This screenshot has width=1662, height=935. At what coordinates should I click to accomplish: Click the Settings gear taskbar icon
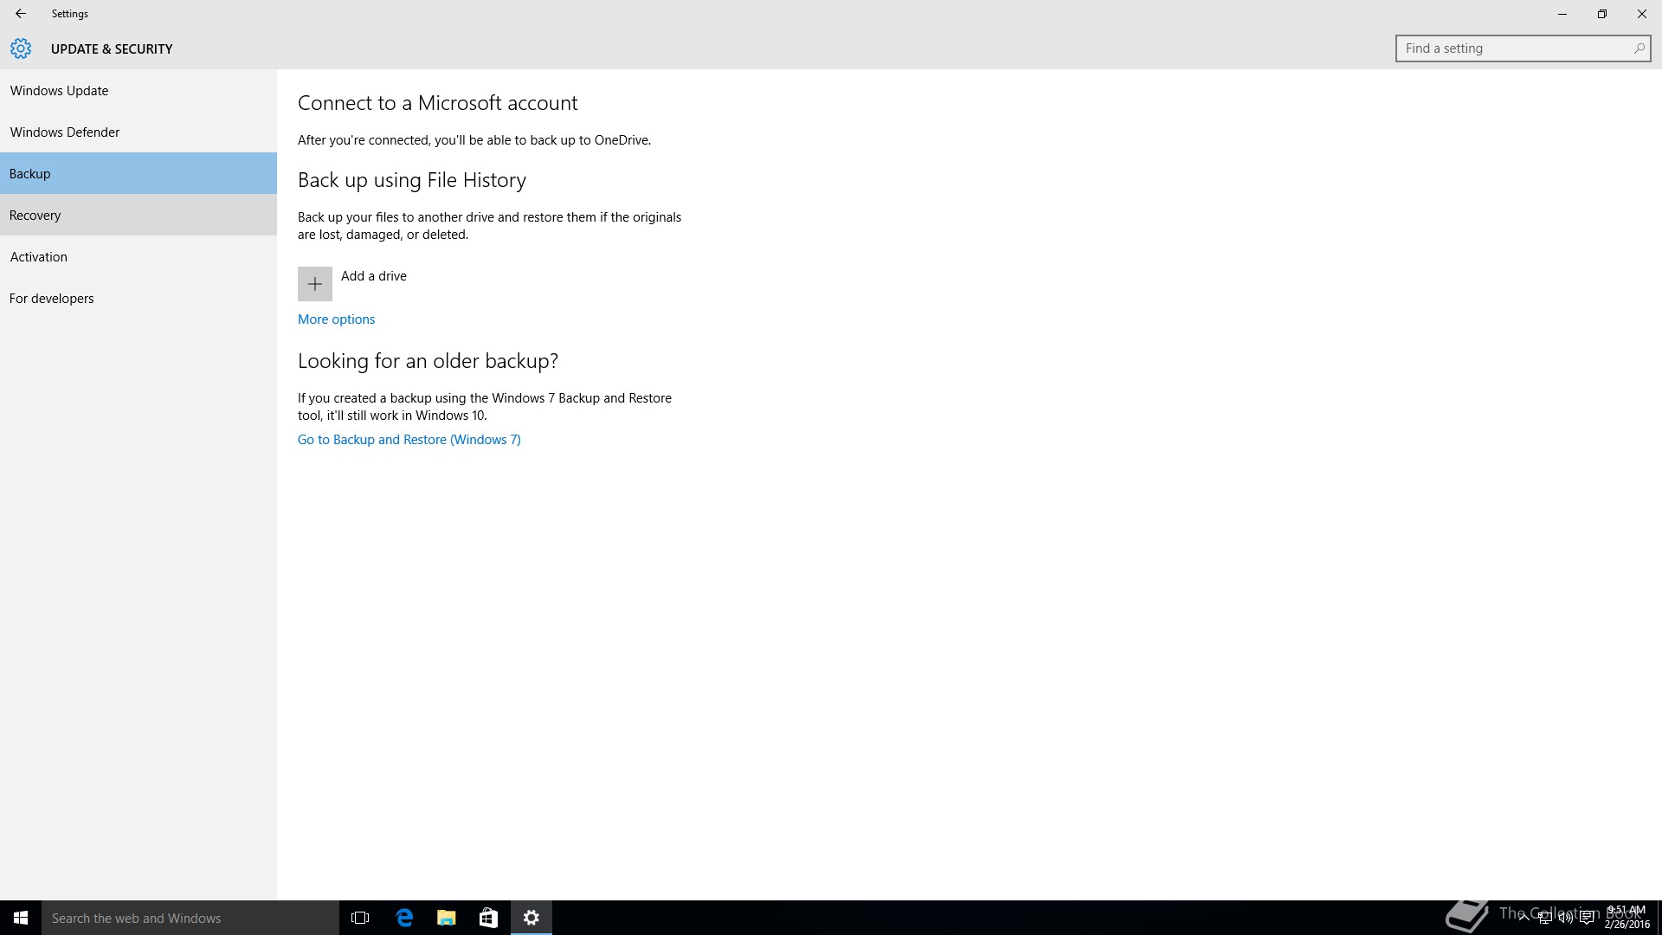[x=531, y=918]
